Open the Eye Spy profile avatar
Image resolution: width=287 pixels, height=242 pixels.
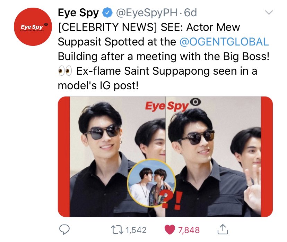pyautogui.click(x=33, y=27)
